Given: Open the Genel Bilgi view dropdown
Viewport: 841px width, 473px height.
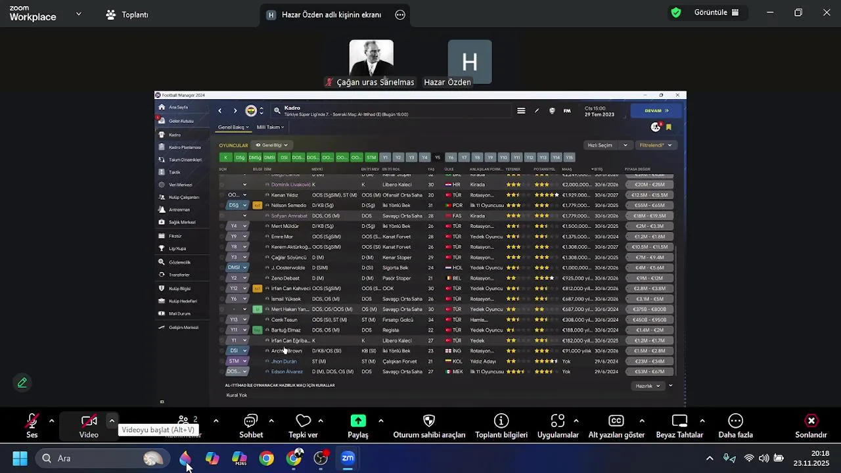Looking at the screenshot, I should [x=271, y=145].
